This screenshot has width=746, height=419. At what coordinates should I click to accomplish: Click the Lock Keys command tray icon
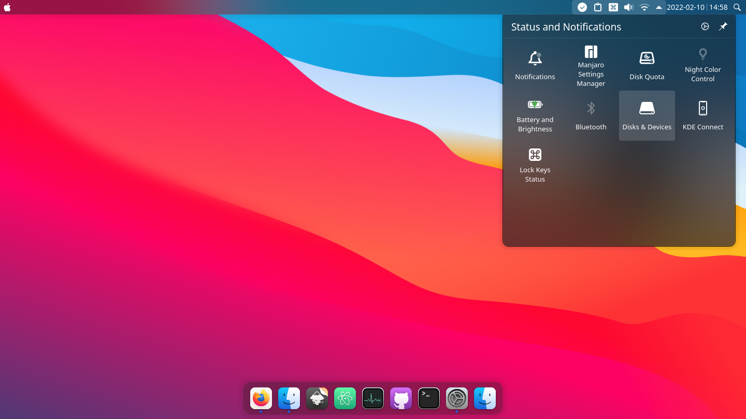[613, 7]
